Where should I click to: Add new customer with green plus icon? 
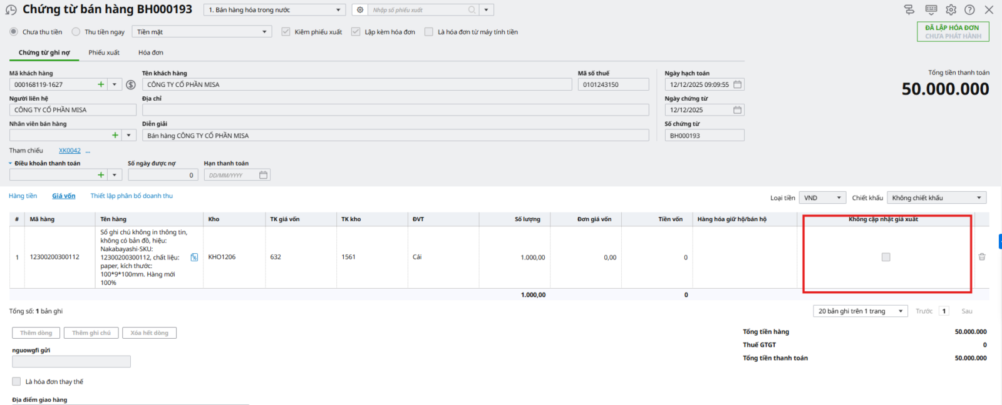101,84
